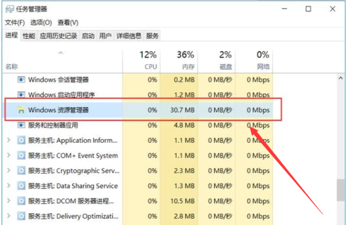Switch to the 性能 tab
This screenshot has width=346, height=225.
[x=29, y=36]
